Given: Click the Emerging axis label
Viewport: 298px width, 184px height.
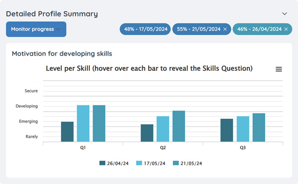Looking at the screenshot, I should click(x=28, y=122).
